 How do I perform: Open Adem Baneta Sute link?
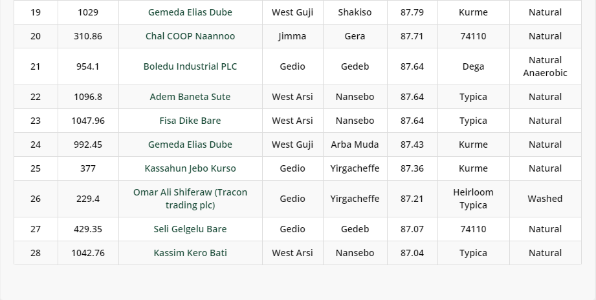tap(190, 97)
